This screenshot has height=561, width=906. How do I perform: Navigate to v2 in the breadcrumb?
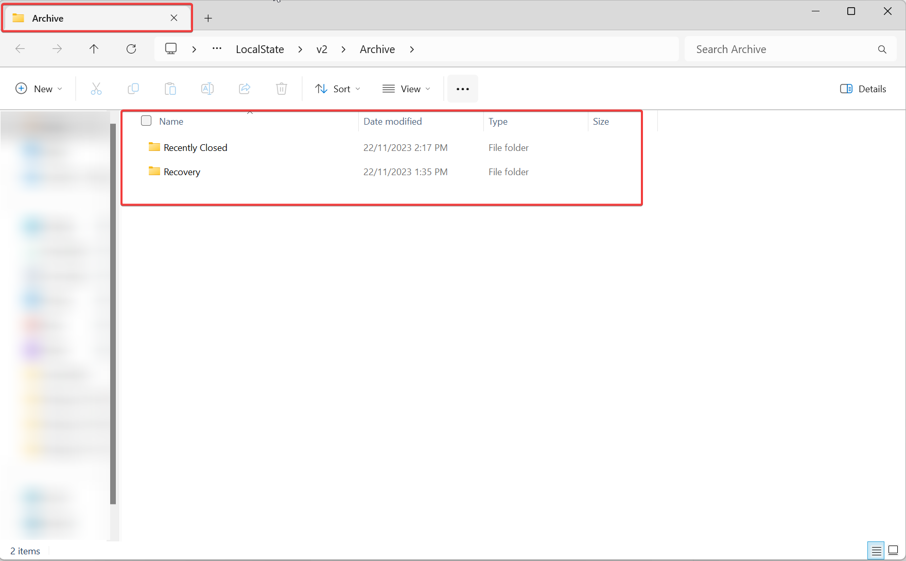pos(322,49)
